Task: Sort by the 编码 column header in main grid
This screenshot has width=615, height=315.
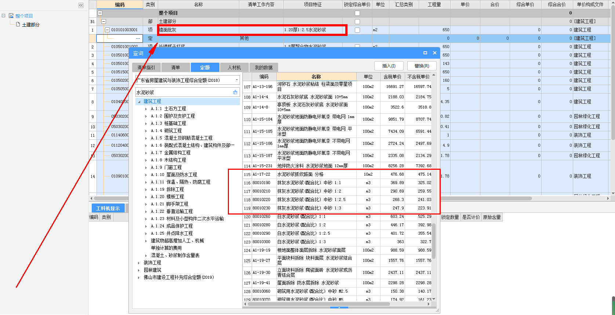Action: [120, 5]
